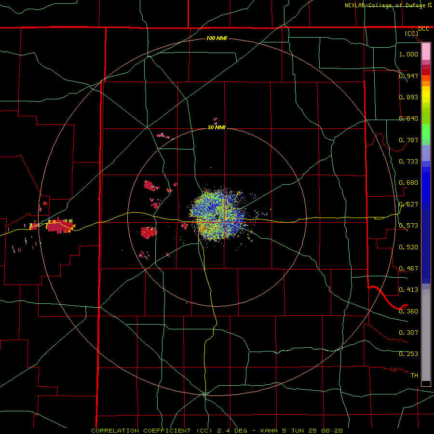Select the 0.733 scale value
434x434 pixels.
(408, 162)
